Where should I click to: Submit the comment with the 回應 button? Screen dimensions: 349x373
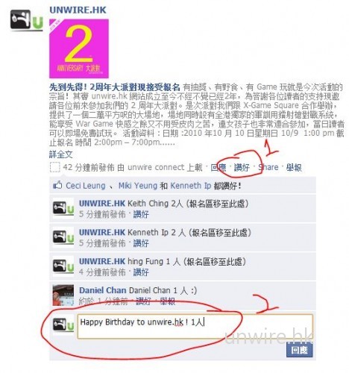click(x=300, y=350)
